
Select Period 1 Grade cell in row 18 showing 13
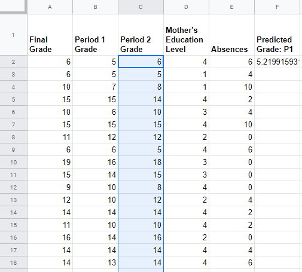96,262
